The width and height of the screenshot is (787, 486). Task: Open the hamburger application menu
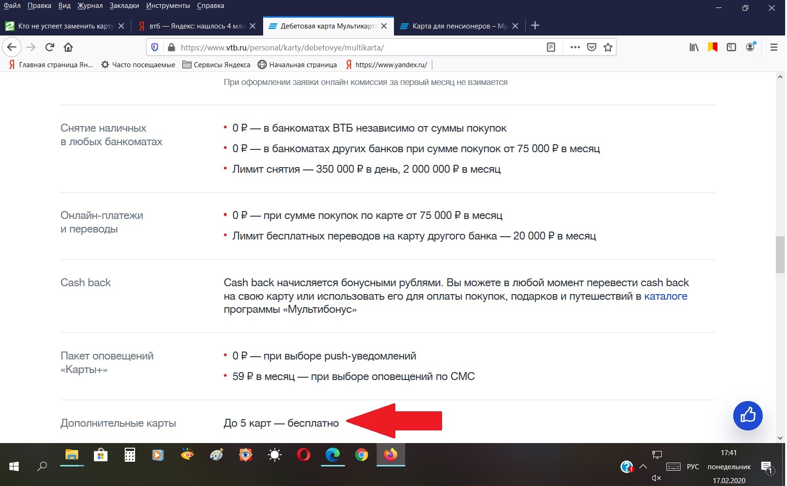tap(774, 47)
